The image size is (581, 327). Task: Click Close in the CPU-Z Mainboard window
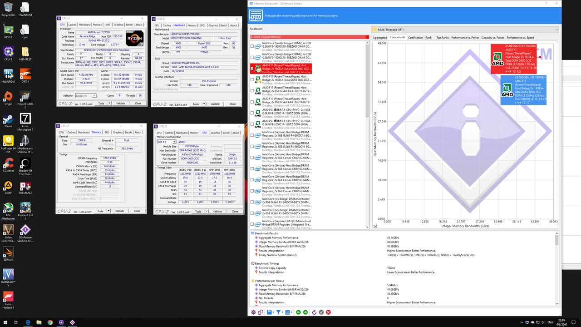232,104
